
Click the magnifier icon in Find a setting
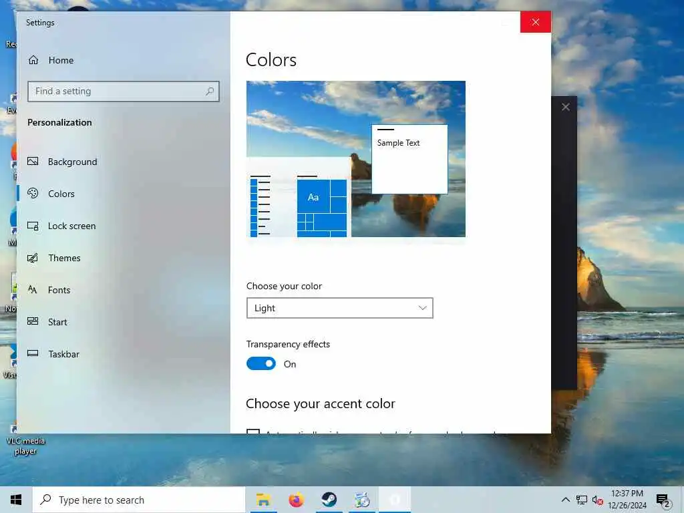(210, 91)
